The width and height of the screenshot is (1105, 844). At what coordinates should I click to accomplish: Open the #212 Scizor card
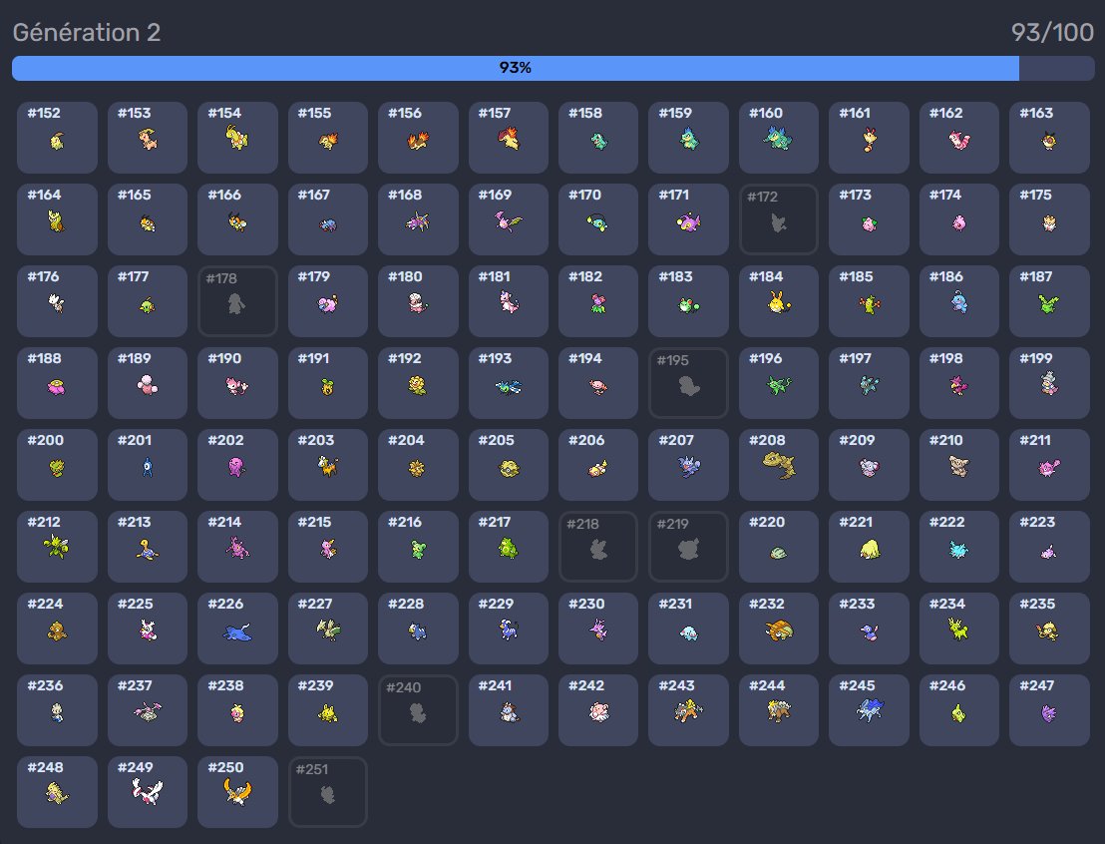[x=57, y=547]
